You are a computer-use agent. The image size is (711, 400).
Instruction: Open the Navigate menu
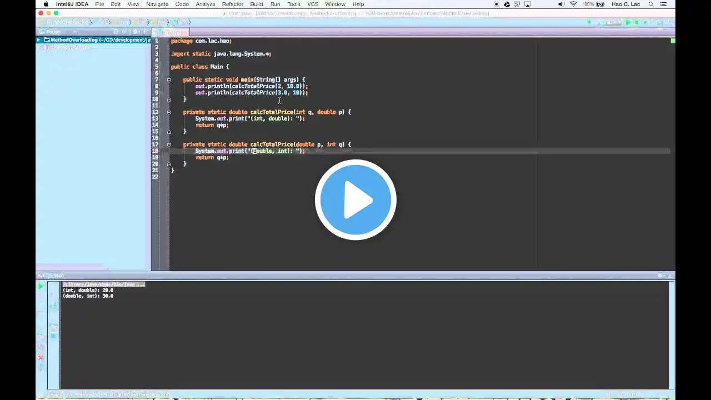point(157,4)
